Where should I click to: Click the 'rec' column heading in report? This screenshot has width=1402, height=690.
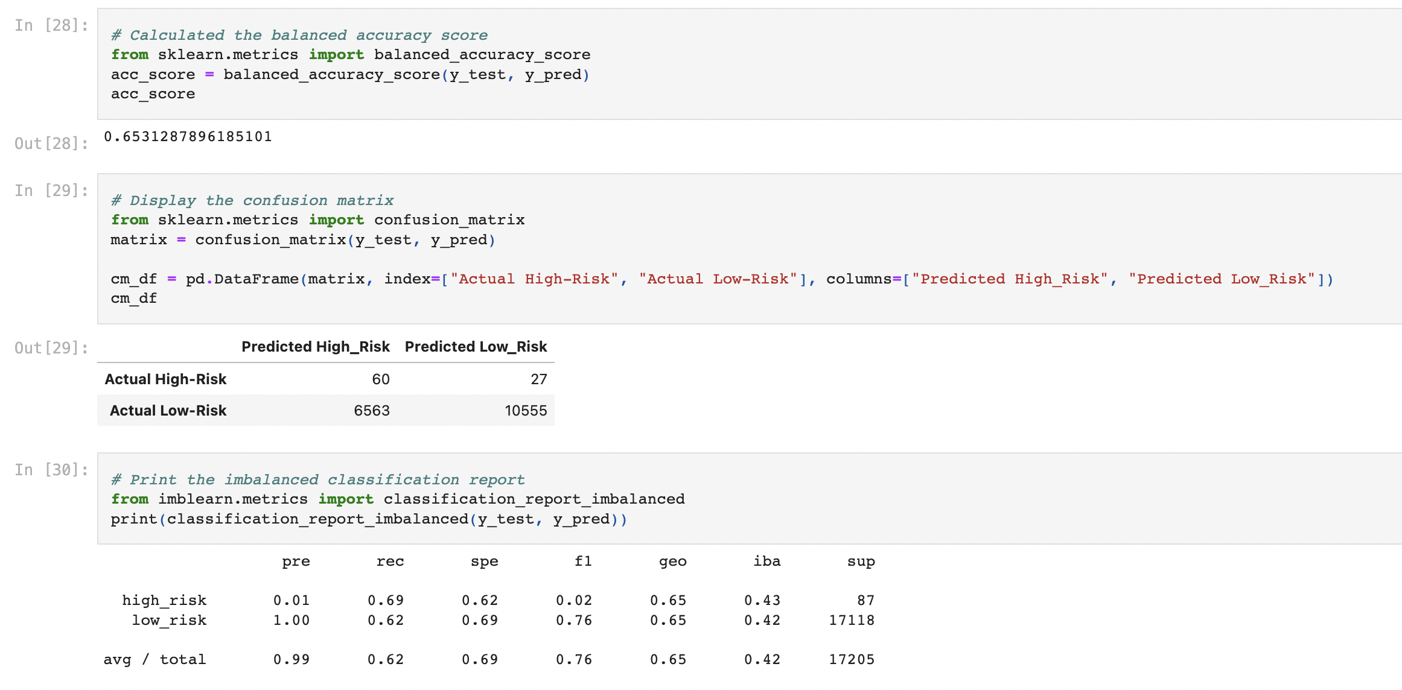390,562
